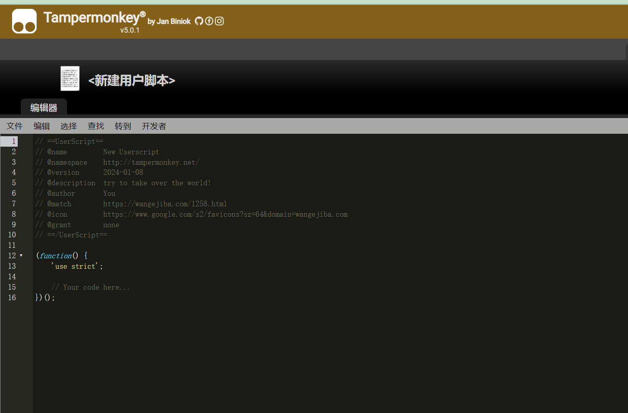Screen dimensions: 628x413
Task: Open the 转到 menu
Action: (x=123, y=126)
